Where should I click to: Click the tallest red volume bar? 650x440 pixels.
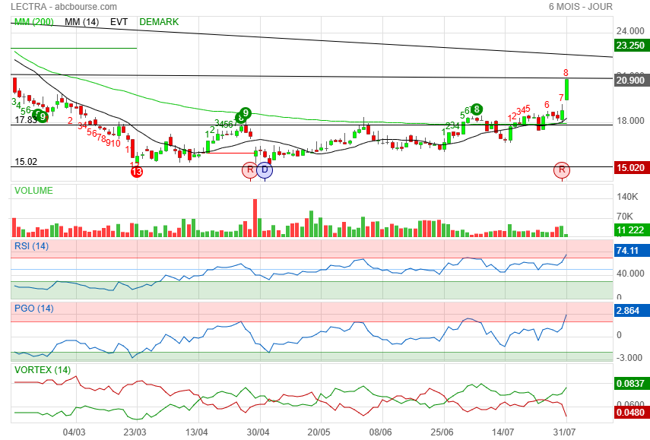point(255,218)
